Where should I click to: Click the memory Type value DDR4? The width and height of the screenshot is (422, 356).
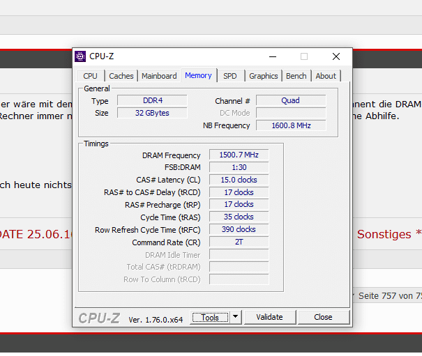(x=152, y=100)
